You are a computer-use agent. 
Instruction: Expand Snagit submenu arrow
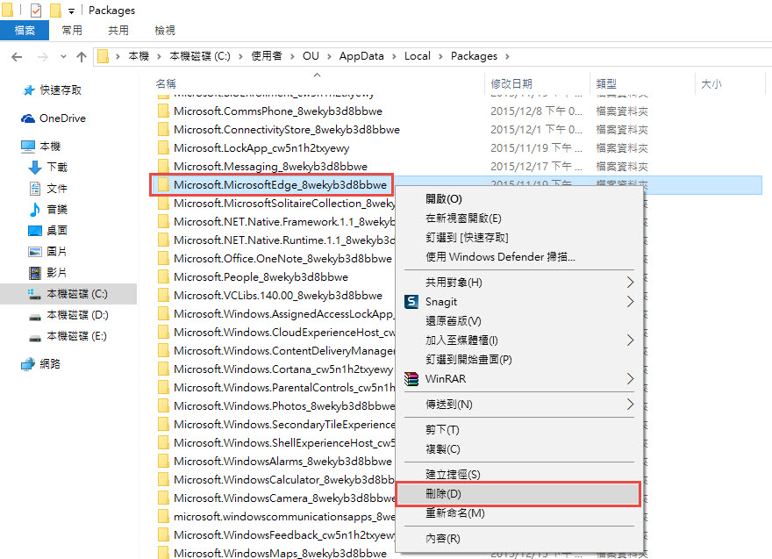click(x=630, y=301)
